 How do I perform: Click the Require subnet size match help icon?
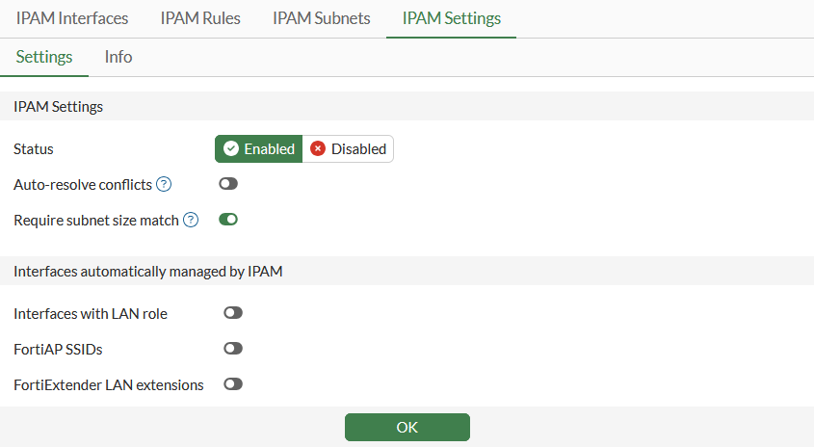(x=191, y=221)
